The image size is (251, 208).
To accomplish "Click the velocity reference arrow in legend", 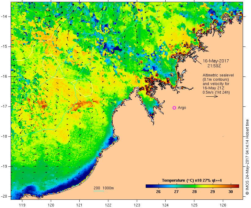I will [x=212, y=96].
